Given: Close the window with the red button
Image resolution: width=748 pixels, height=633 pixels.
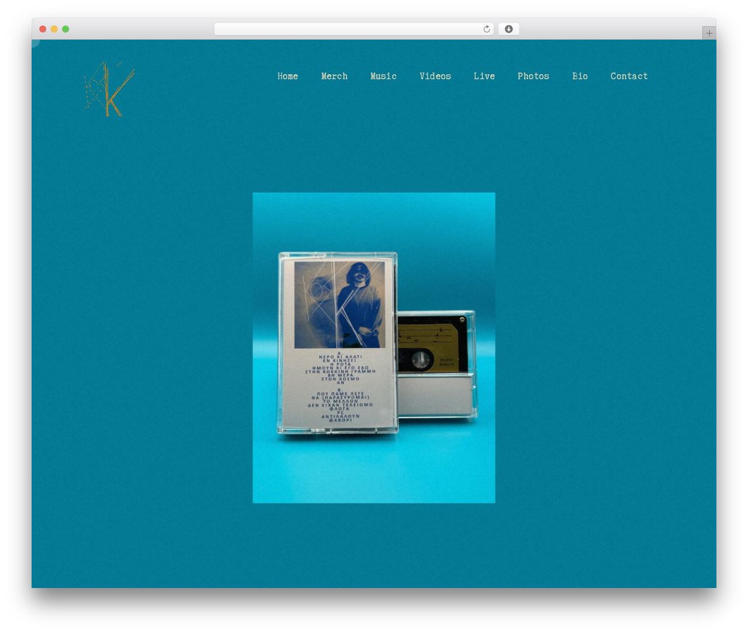Looking at the screenshot, I should click(x=43, y=29).
